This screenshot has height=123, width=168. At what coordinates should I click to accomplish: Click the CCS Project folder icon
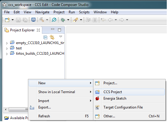98,92
